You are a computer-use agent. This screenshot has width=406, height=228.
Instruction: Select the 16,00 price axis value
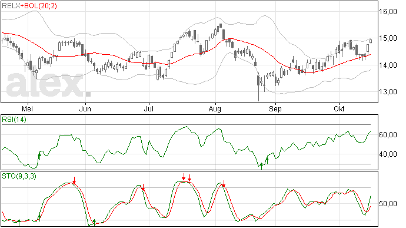click(388, 12)
